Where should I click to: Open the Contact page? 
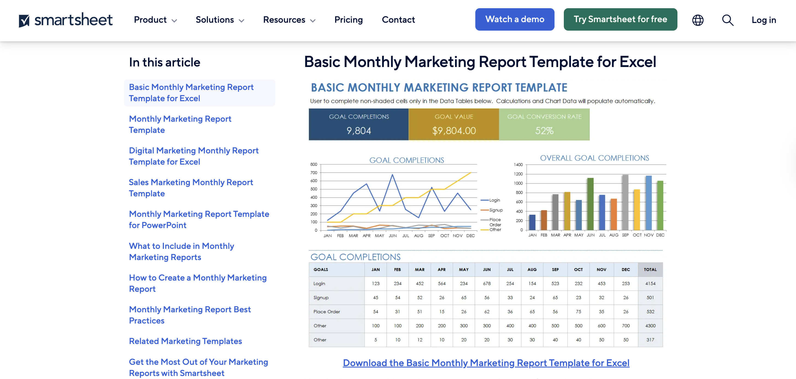point(398,20)
